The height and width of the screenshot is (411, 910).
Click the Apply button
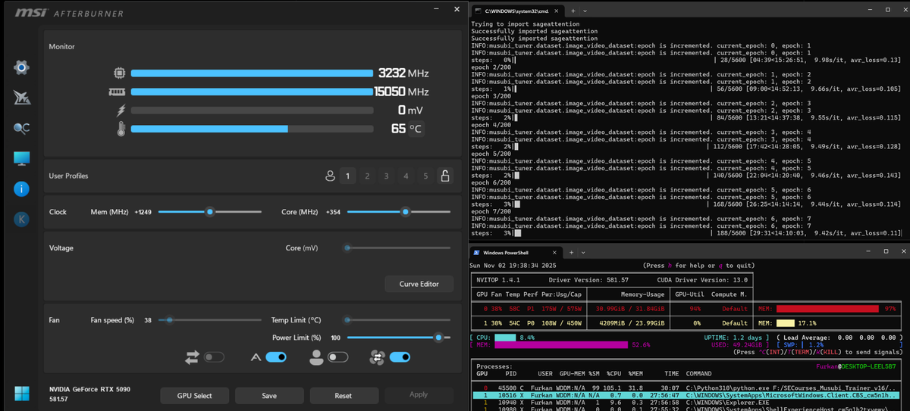[x=419, y=395]
